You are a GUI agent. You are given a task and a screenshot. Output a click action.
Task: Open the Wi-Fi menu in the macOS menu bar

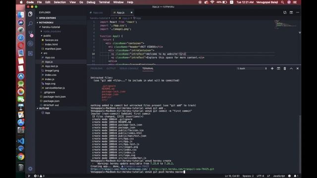click(212, 2)
